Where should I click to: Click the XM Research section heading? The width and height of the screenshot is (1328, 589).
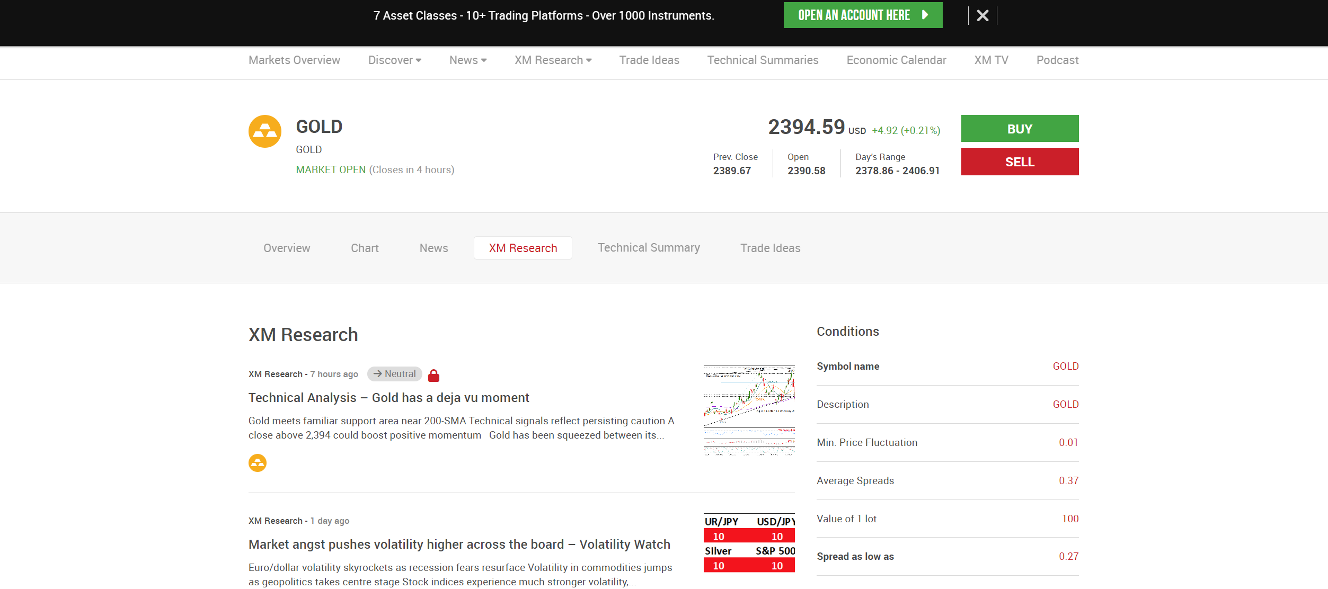pyautogui.click(x=303, y=335)
